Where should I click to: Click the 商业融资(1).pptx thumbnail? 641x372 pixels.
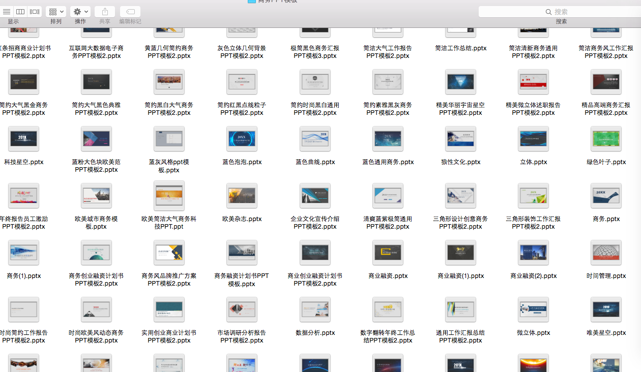point(460,253)
